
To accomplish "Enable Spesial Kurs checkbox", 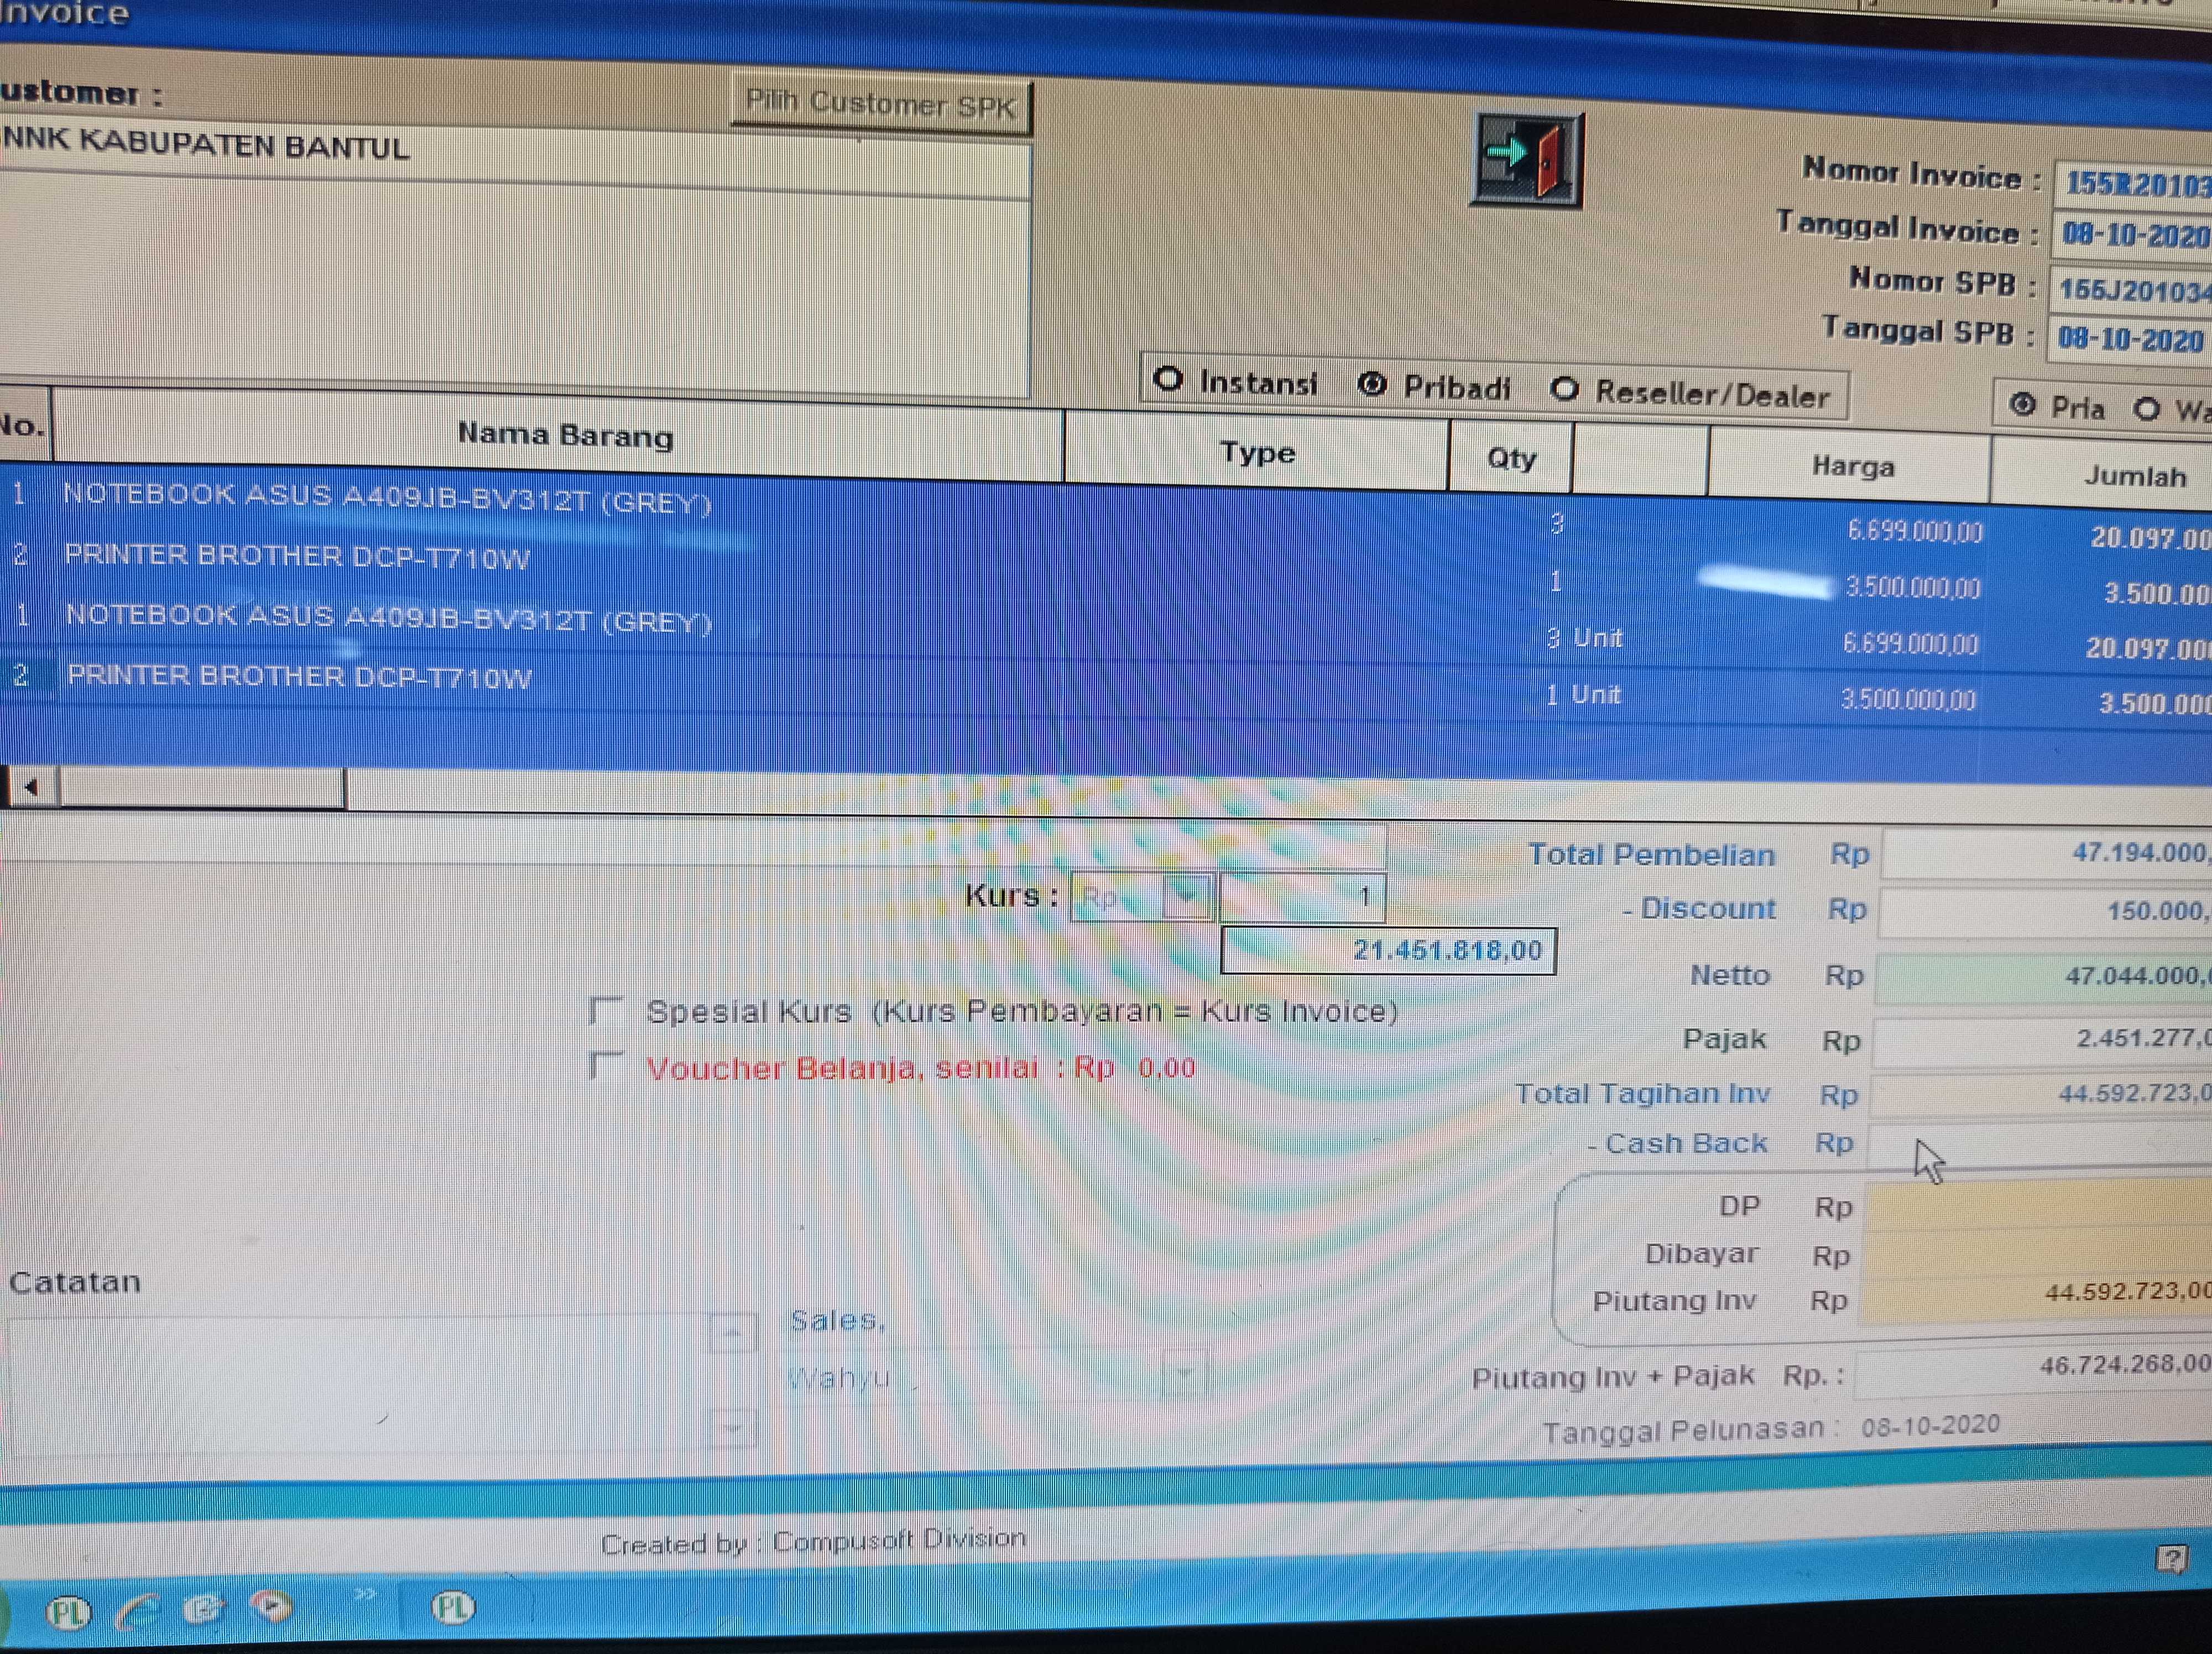I will (606, 1009).
